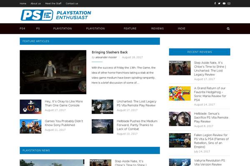Click the Hellblade Senua's Sacrifice sidebar thumbnail

click(180, 119)
